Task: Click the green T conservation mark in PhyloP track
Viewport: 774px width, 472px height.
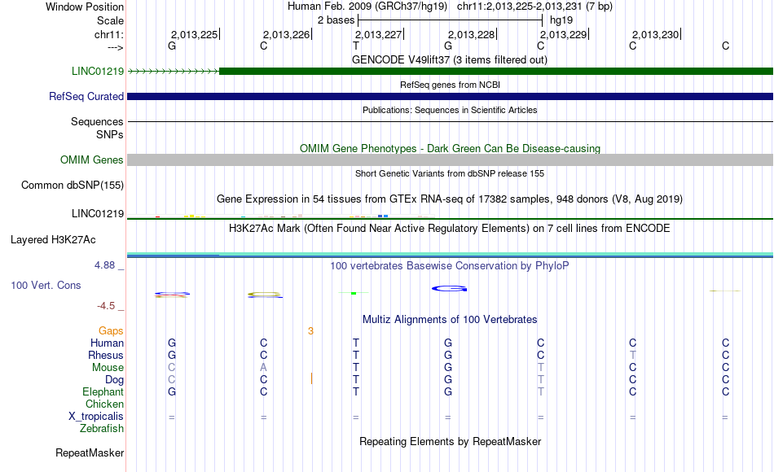Action: 354,293
